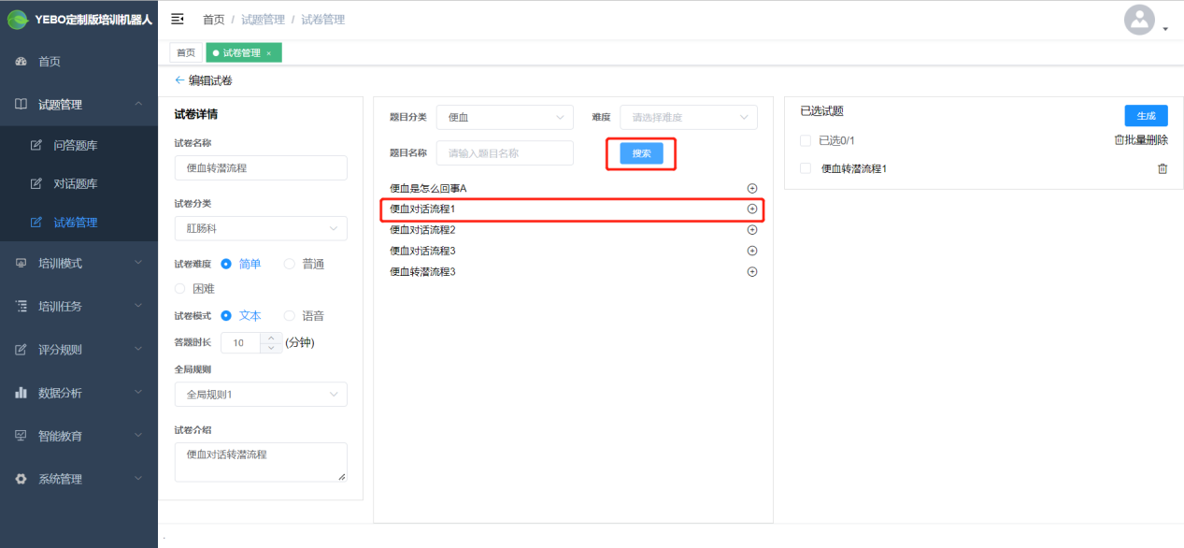Expand the 智能教育 sidebar chevron
This screenshot has width=1184, height=548.
click(138, 436)
